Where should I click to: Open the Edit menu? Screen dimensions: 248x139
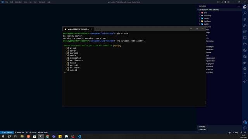coord(12,2)
